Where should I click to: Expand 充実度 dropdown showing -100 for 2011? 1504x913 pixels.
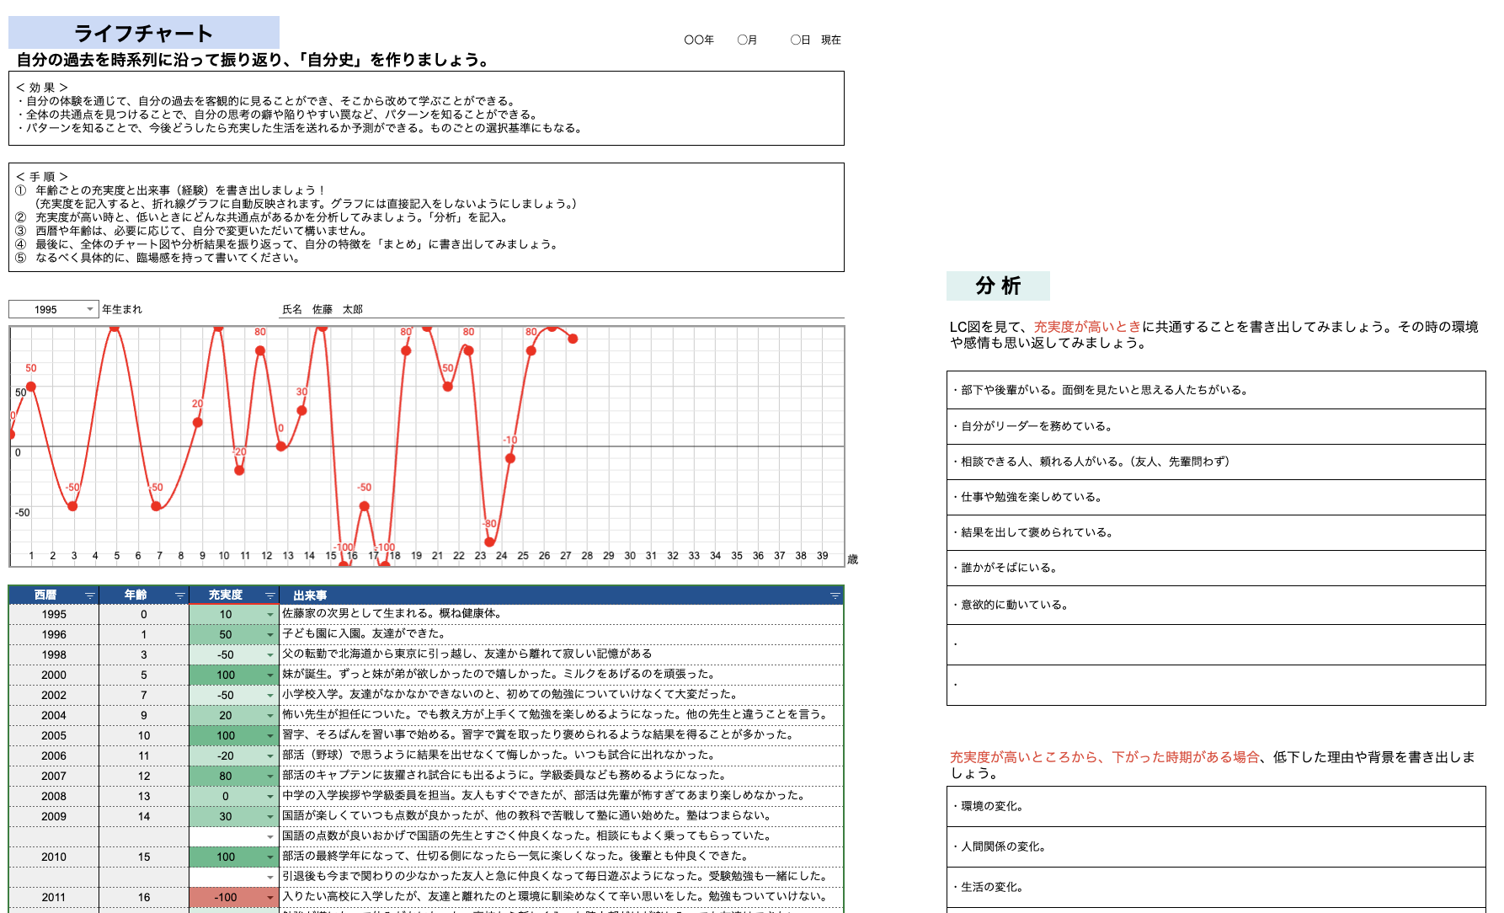[269, 898]
